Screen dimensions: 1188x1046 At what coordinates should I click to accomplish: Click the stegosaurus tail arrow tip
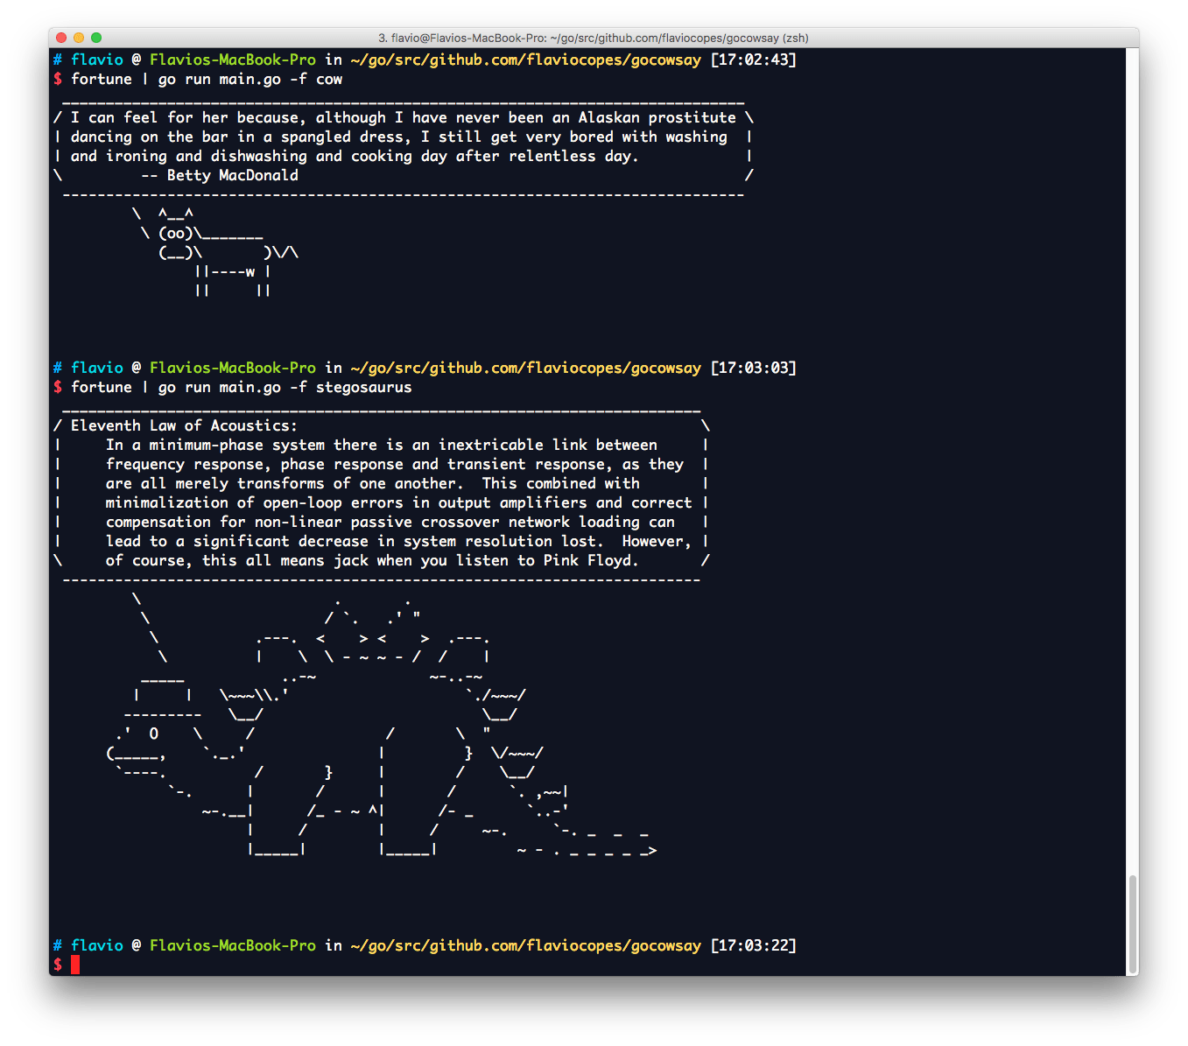pyautogui.click(x=651, y=850)
